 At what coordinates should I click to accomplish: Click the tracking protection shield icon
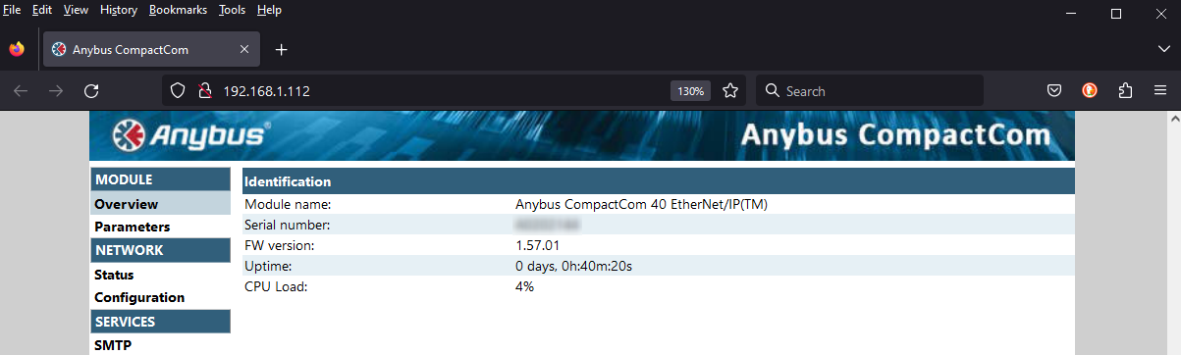pyautogui.click(x=178, y=90)
